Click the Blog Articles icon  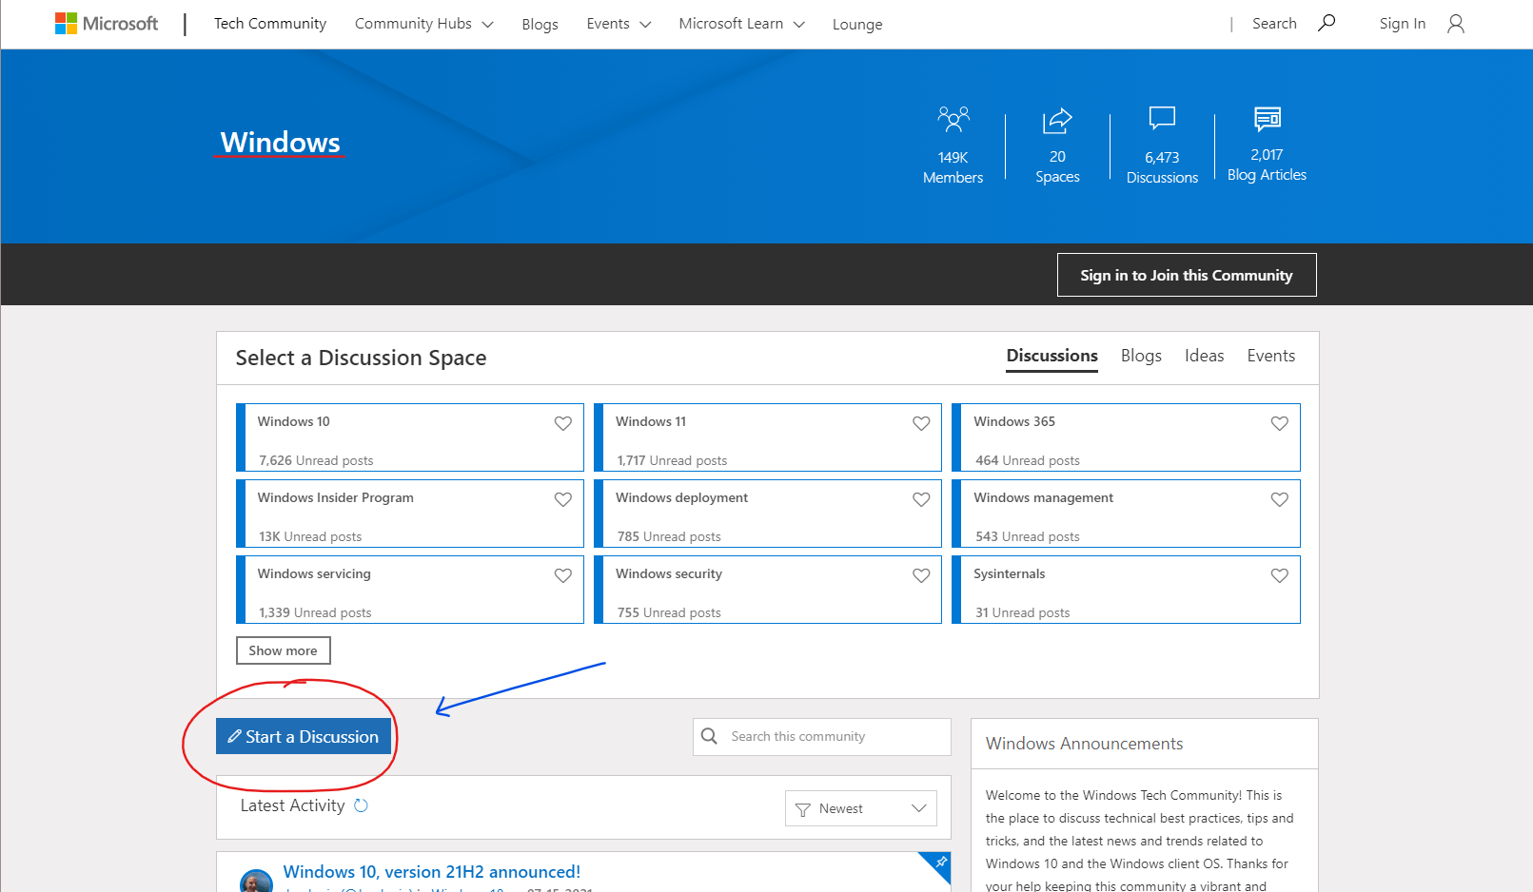pos(1267,118)
